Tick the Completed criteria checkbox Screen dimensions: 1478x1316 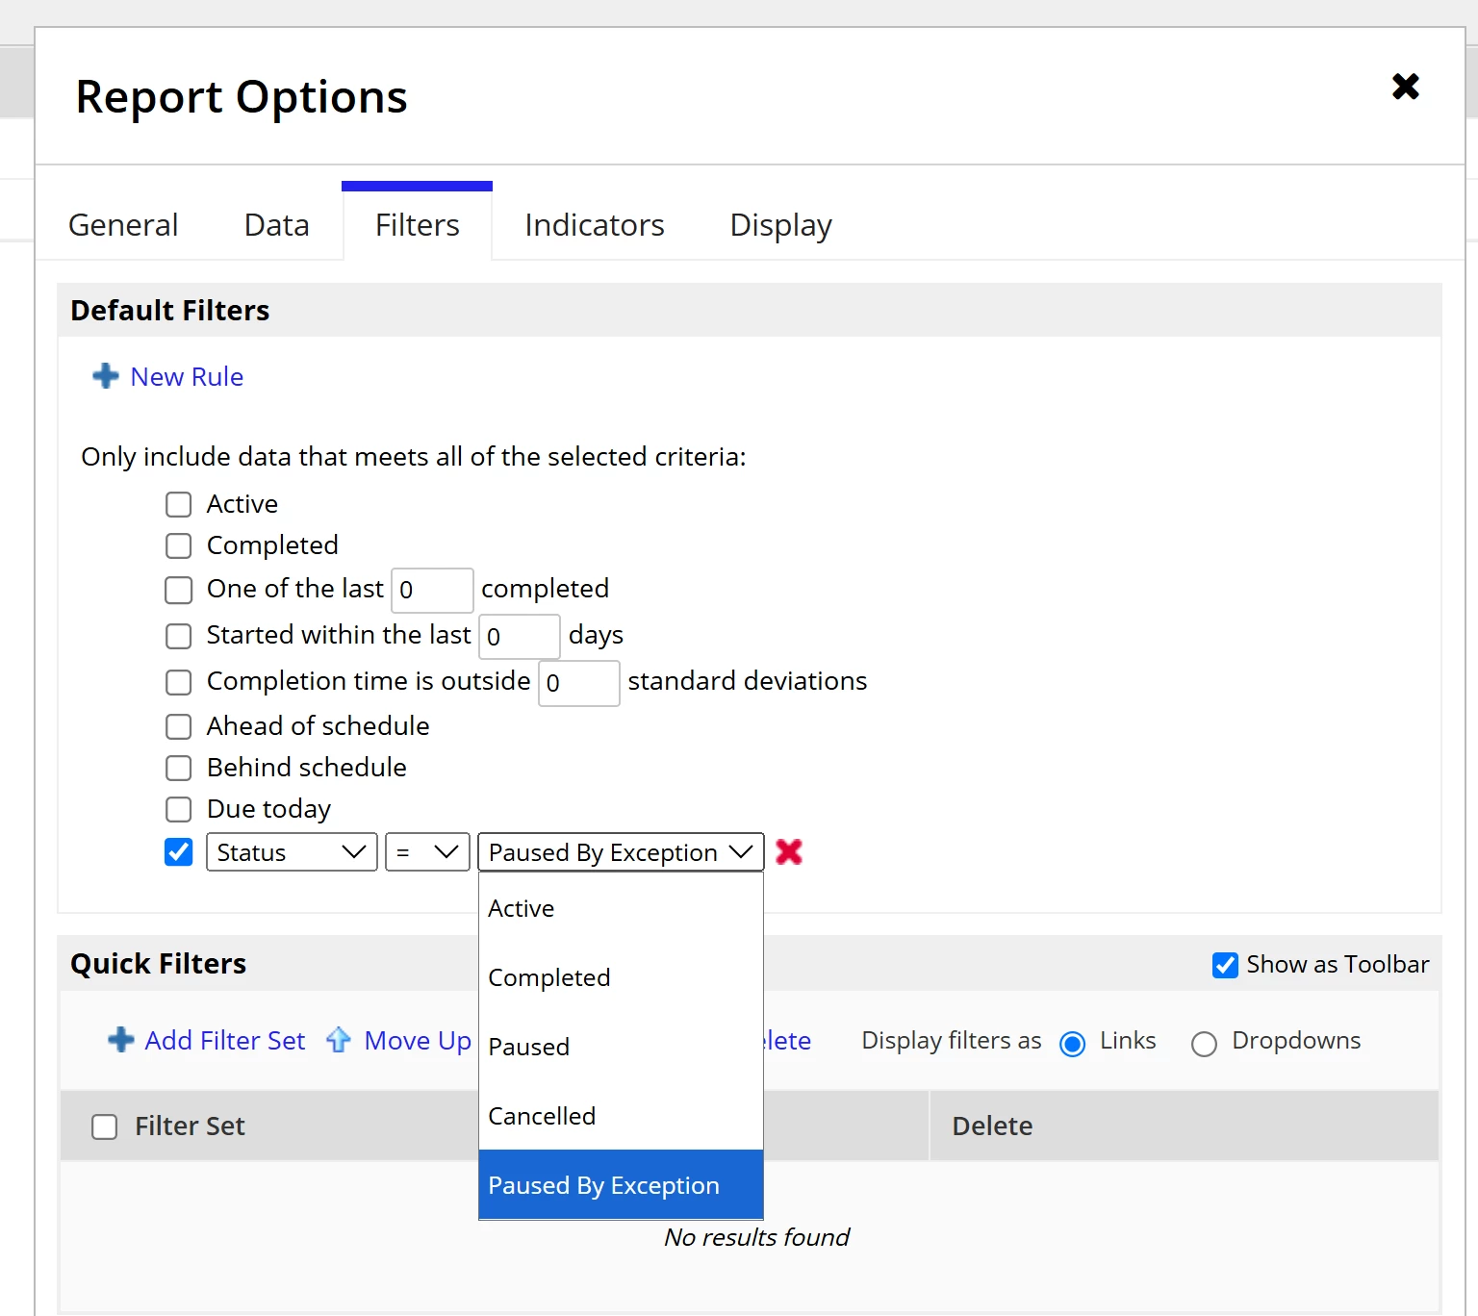[x=179, y=546]
